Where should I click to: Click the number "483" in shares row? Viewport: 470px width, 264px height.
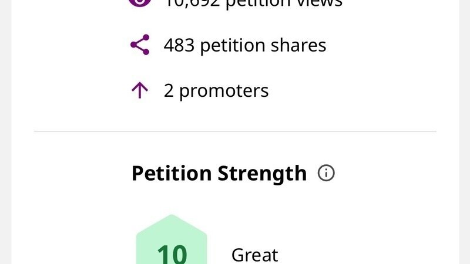tap(179, 45)
